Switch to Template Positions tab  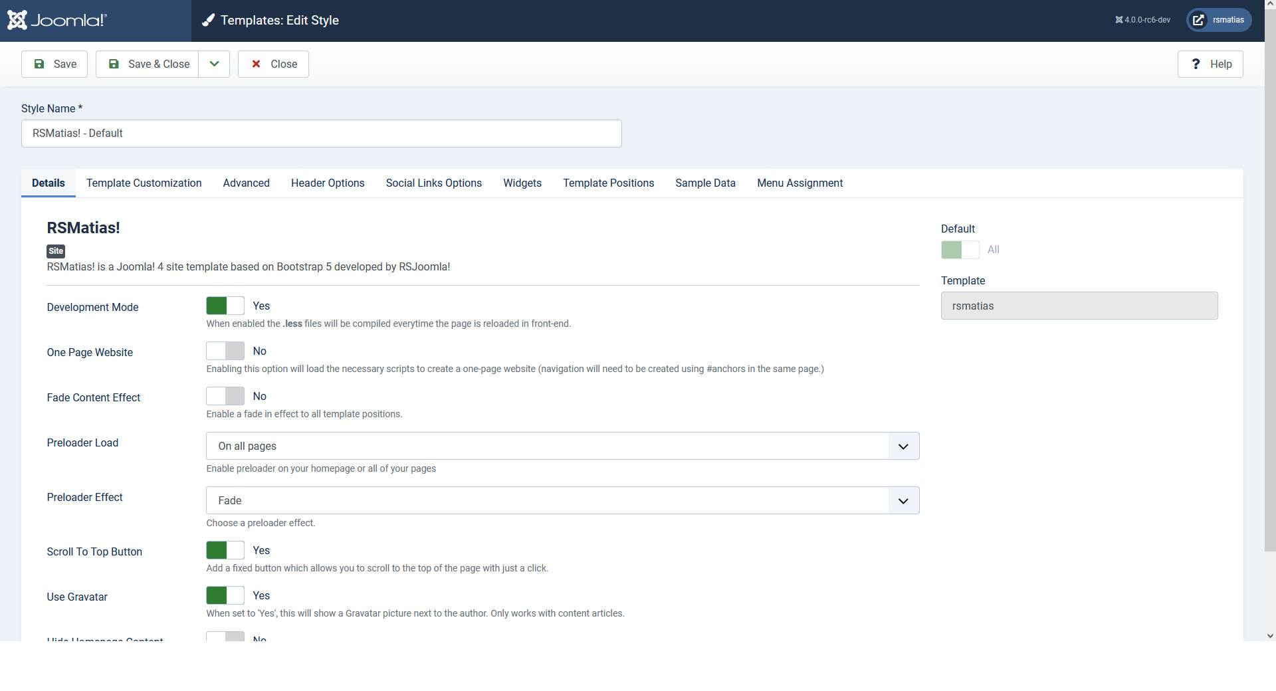pos(609,183)
